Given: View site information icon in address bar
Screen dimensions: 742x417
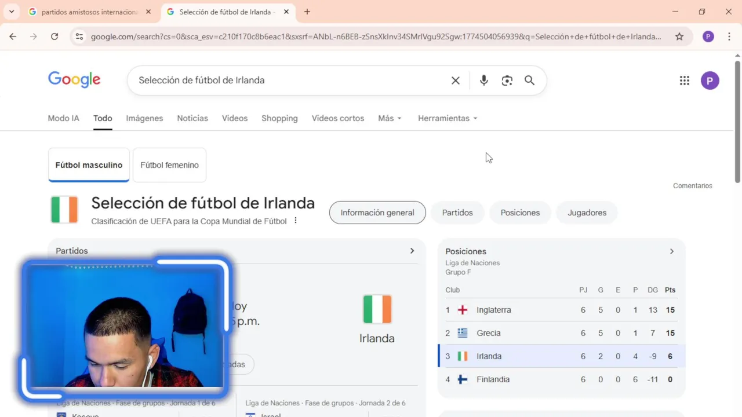Looking at the screenshot, I should (80, 36).
